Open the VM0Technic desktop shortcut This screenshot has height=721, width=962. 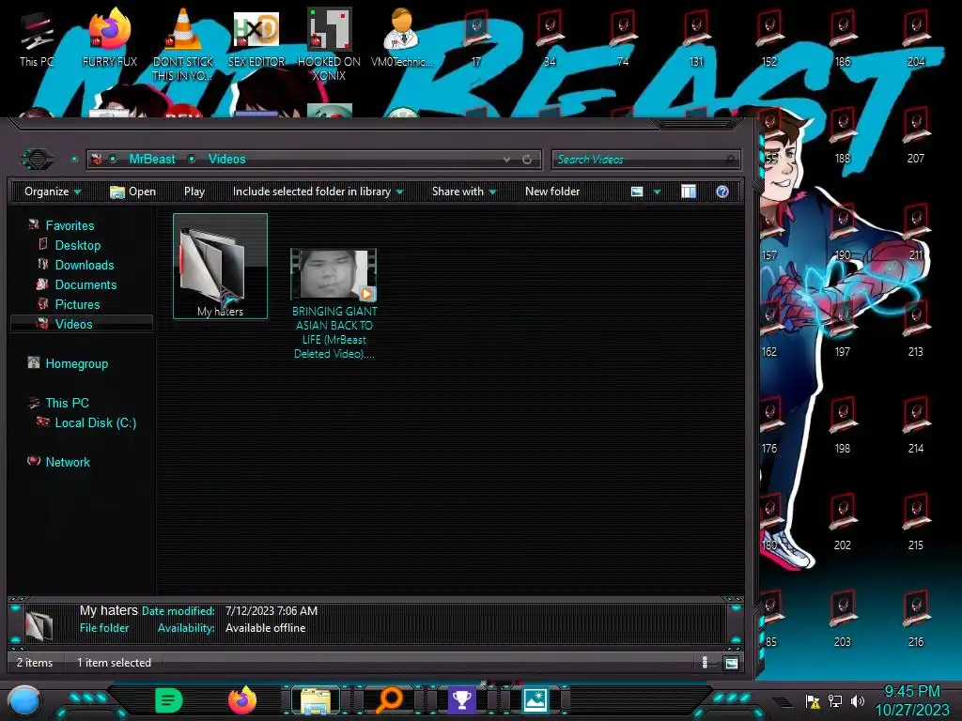click(401, 38)
